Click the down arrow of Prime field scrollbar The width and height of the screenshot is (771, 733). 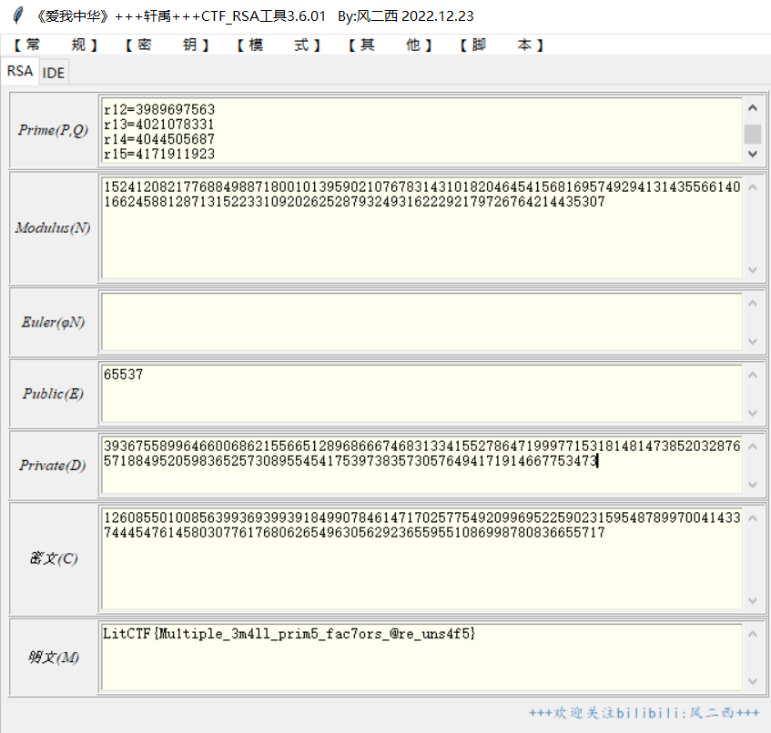coord(752,154)
